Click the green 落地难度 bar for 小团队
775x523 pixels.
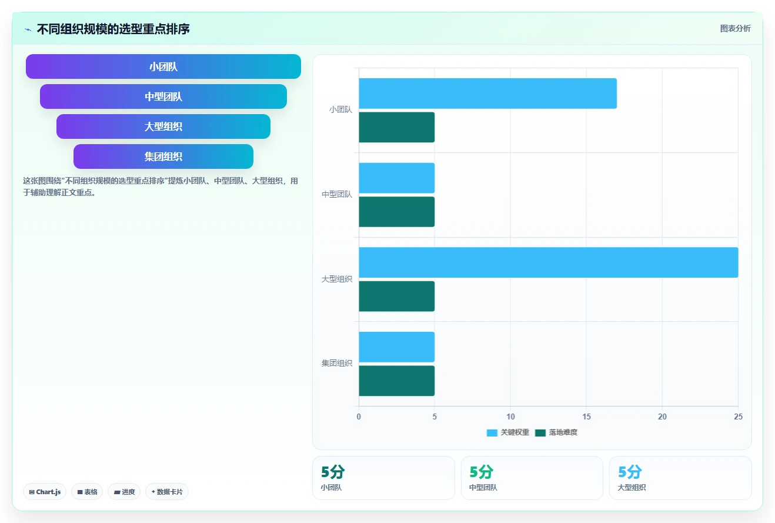pyautogui.click(x=396, y=127)
